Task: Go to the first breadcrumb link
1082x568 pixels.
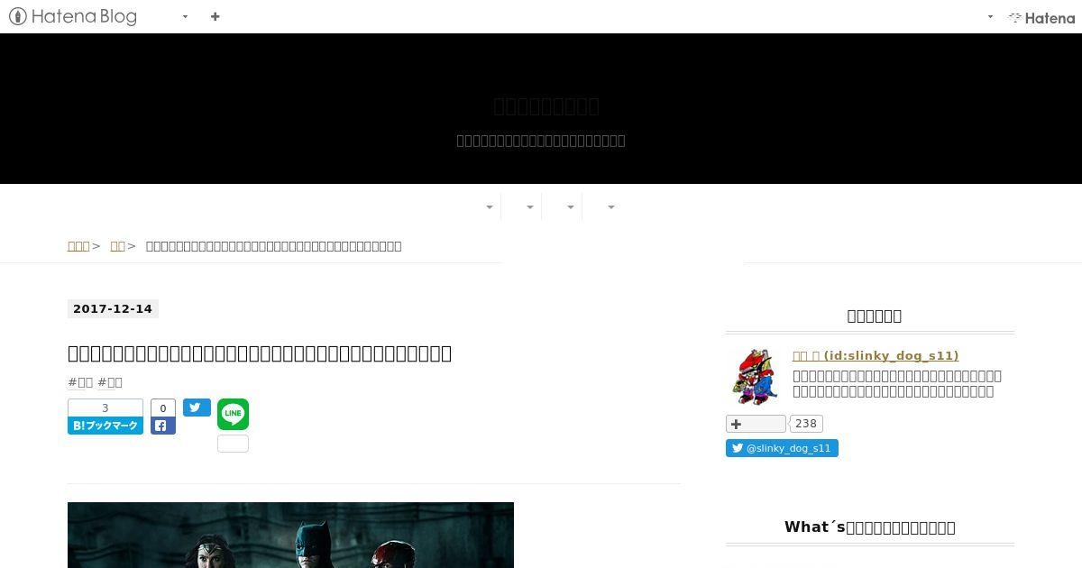Action: pos(78,246)
